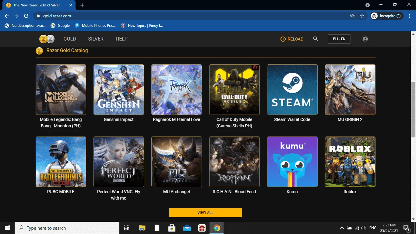416x234 pixels.
Task: Open the Kumu thumbnail
Action: click(x=292, y=162)
